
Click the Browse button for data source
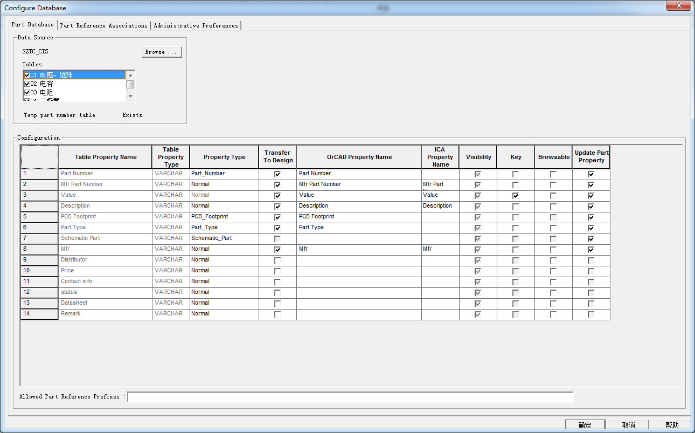click(161, 52)
